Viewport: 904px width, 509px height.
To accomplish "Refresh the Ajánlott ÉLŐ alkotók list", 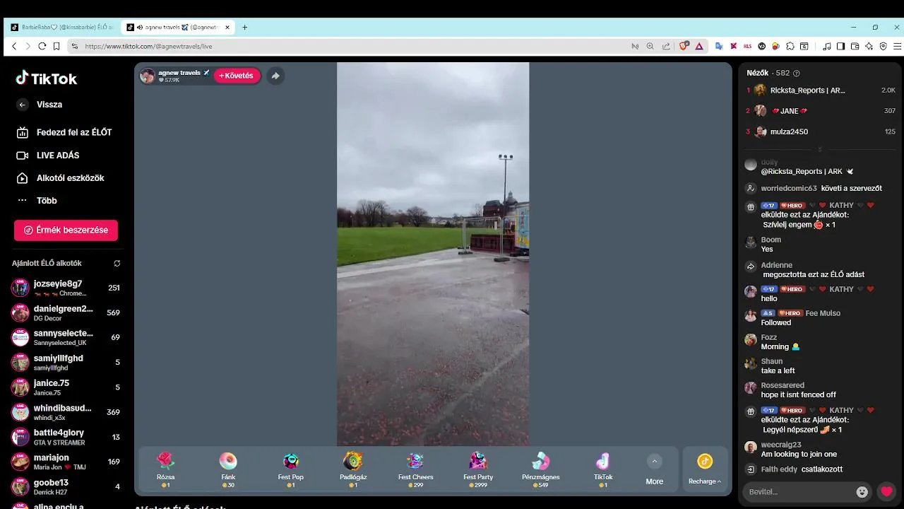I will click(x=117, y=263).
